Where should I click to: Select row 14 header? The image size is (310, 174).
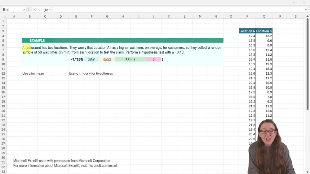point(3,83)
